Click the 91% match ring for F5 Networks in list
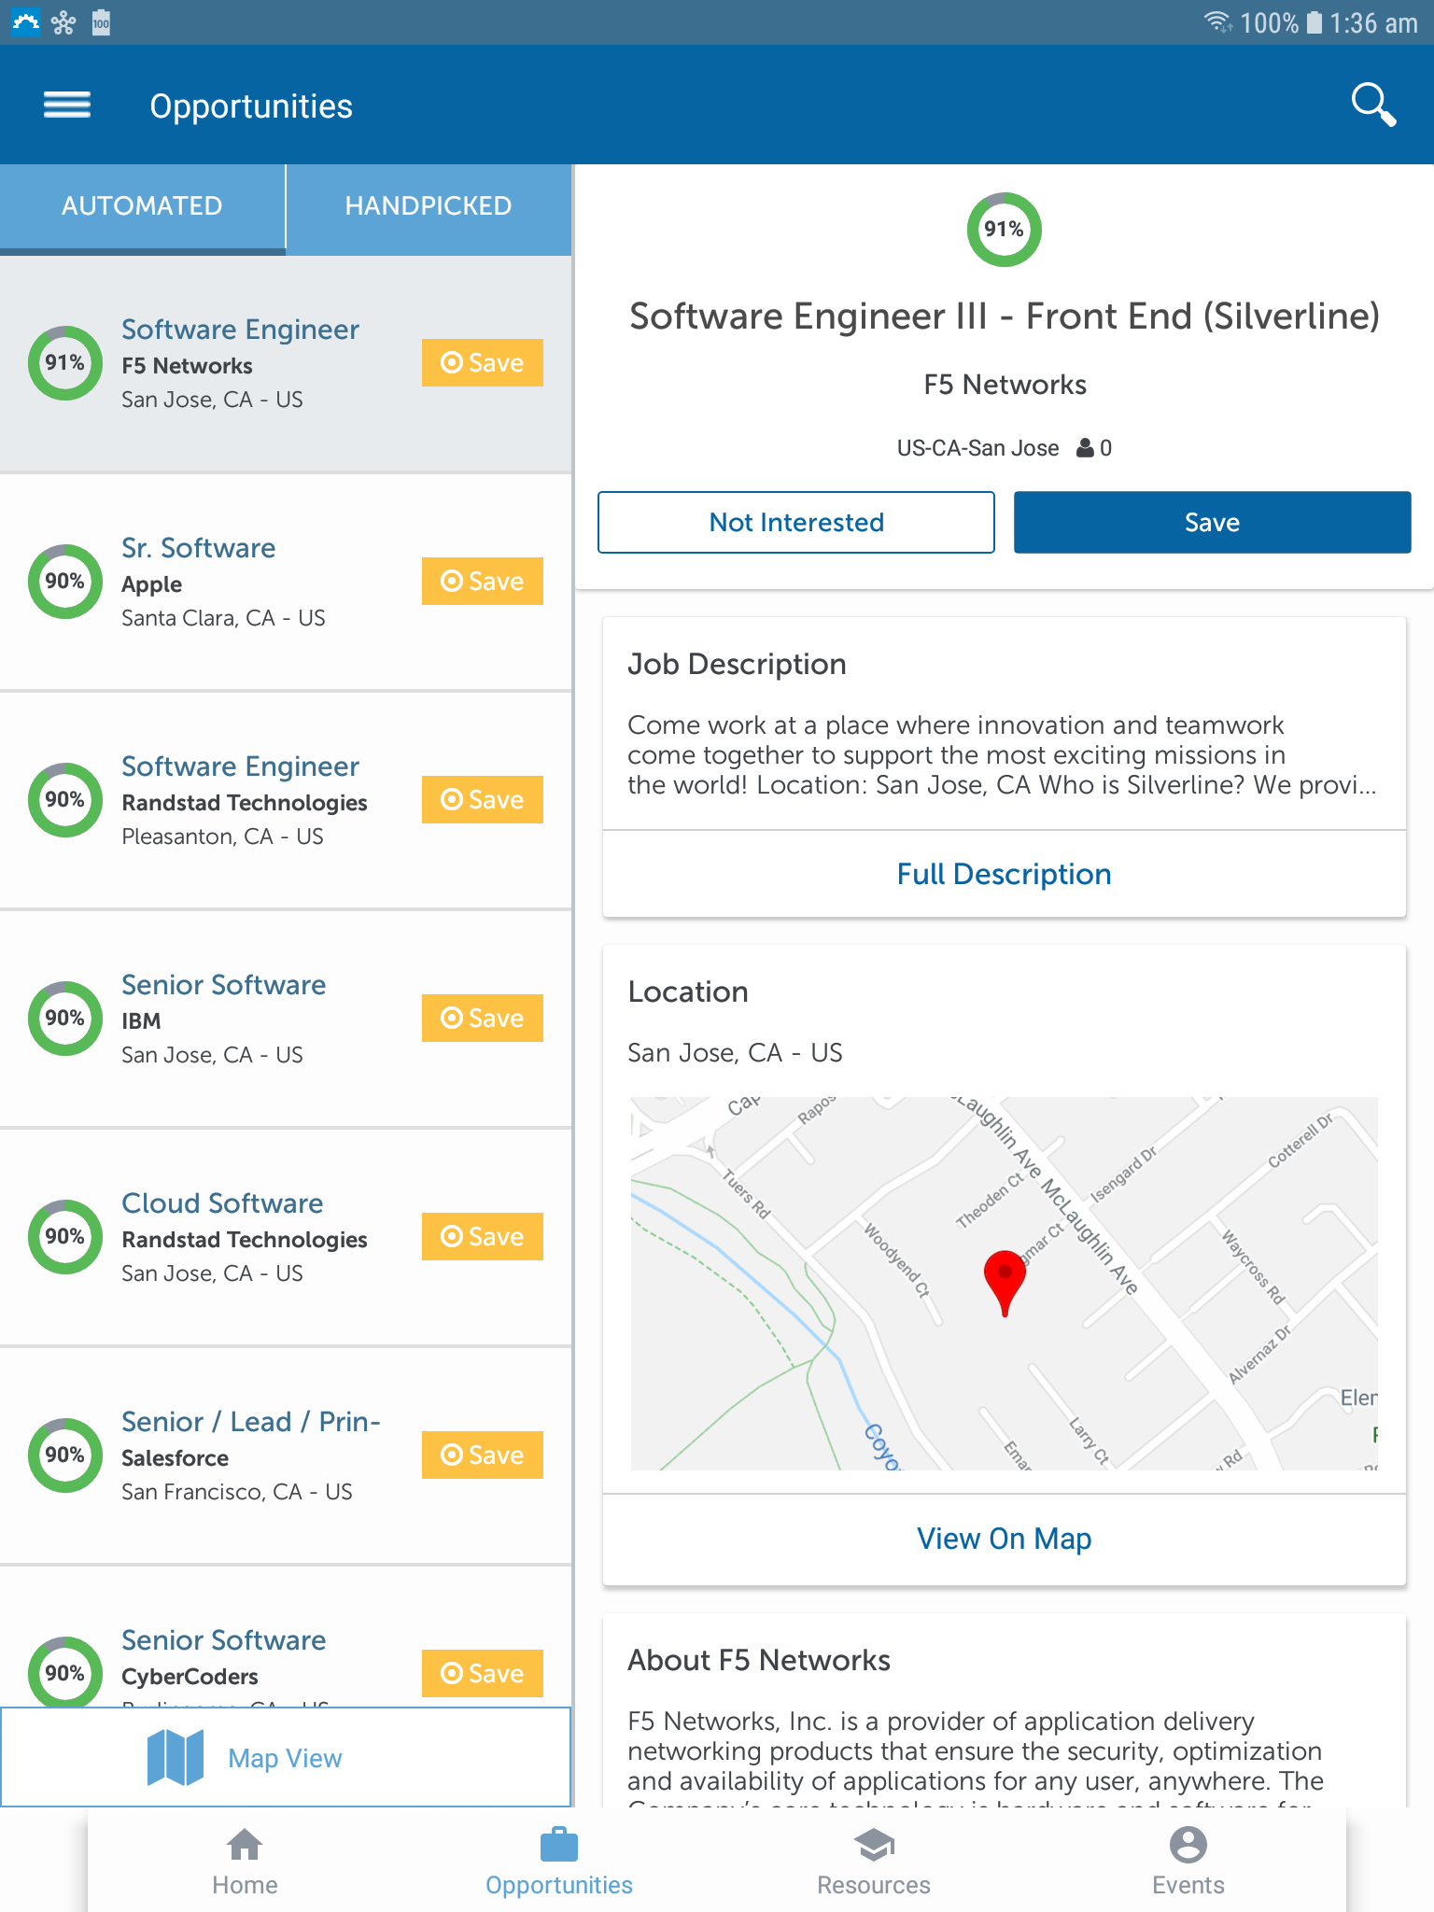Image resolution: width=1434 pixels, height=1912 pixels. coord(64,362)
